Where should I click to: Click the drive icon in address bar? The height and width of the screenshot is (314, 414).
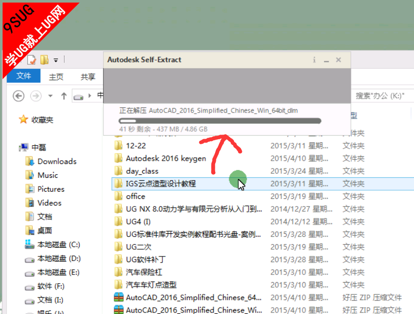(x=79, y=98)
